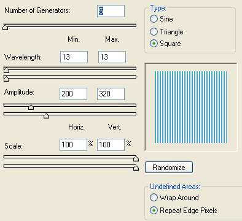This screenshot has width=242, height=221.
Task: Click the Wavelength Max field
Action: click(x=112, y=57)
